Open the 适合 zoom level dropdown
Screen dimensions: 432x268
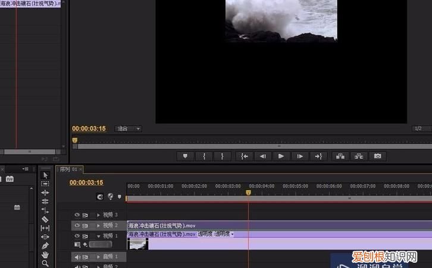129,129
